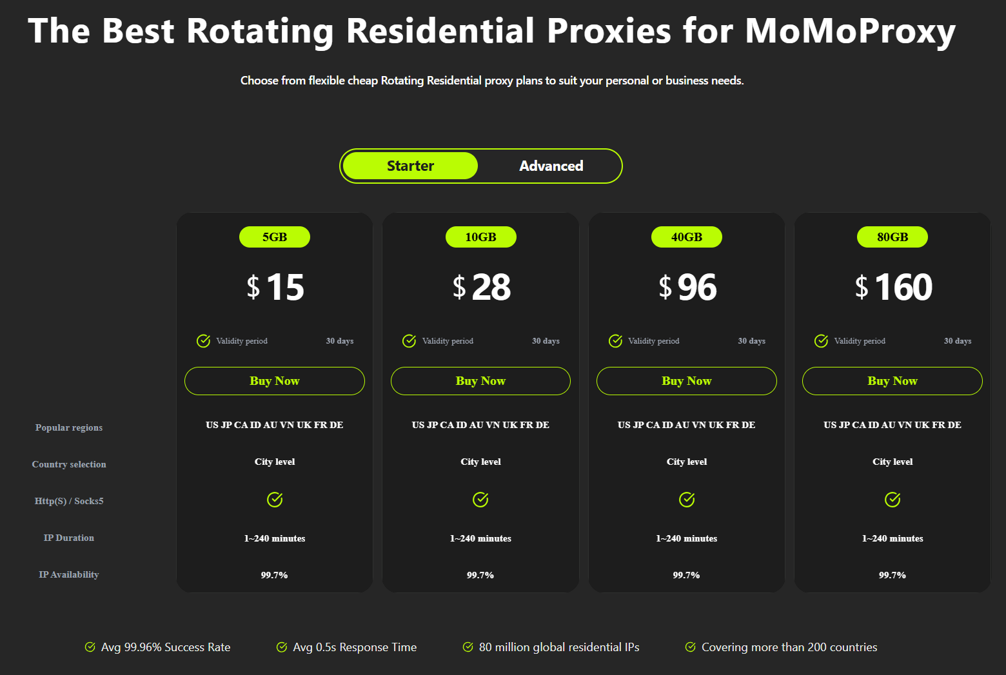Buy the 40GB plan for $96

point(686,381)
